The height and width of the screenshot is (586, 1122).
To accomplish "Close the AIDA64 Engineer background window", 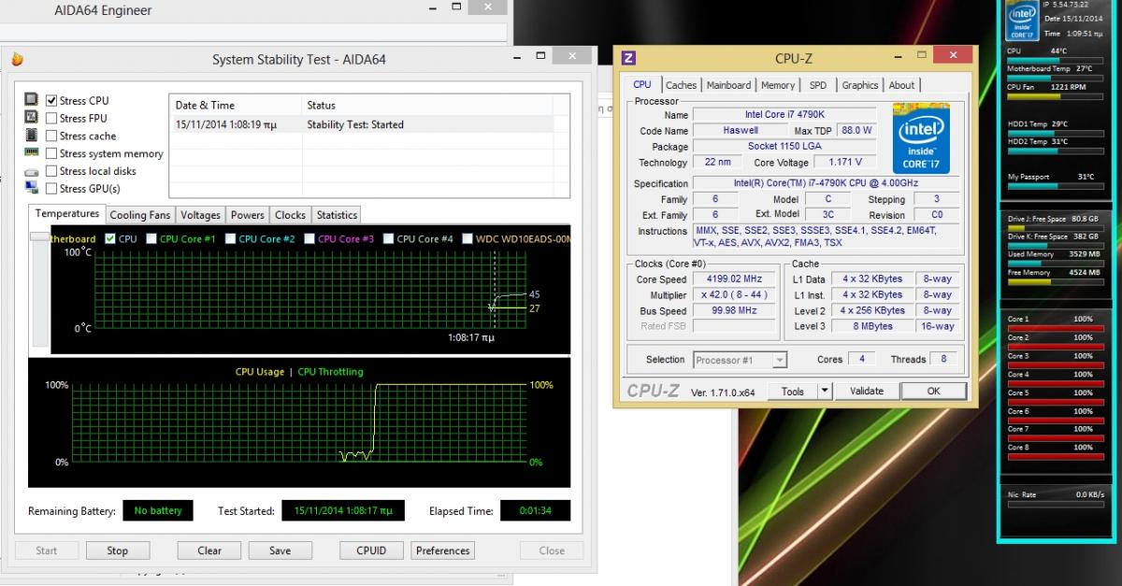I will point(488,8).
